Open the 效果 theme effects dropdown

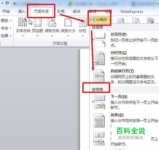pos(6,36)
